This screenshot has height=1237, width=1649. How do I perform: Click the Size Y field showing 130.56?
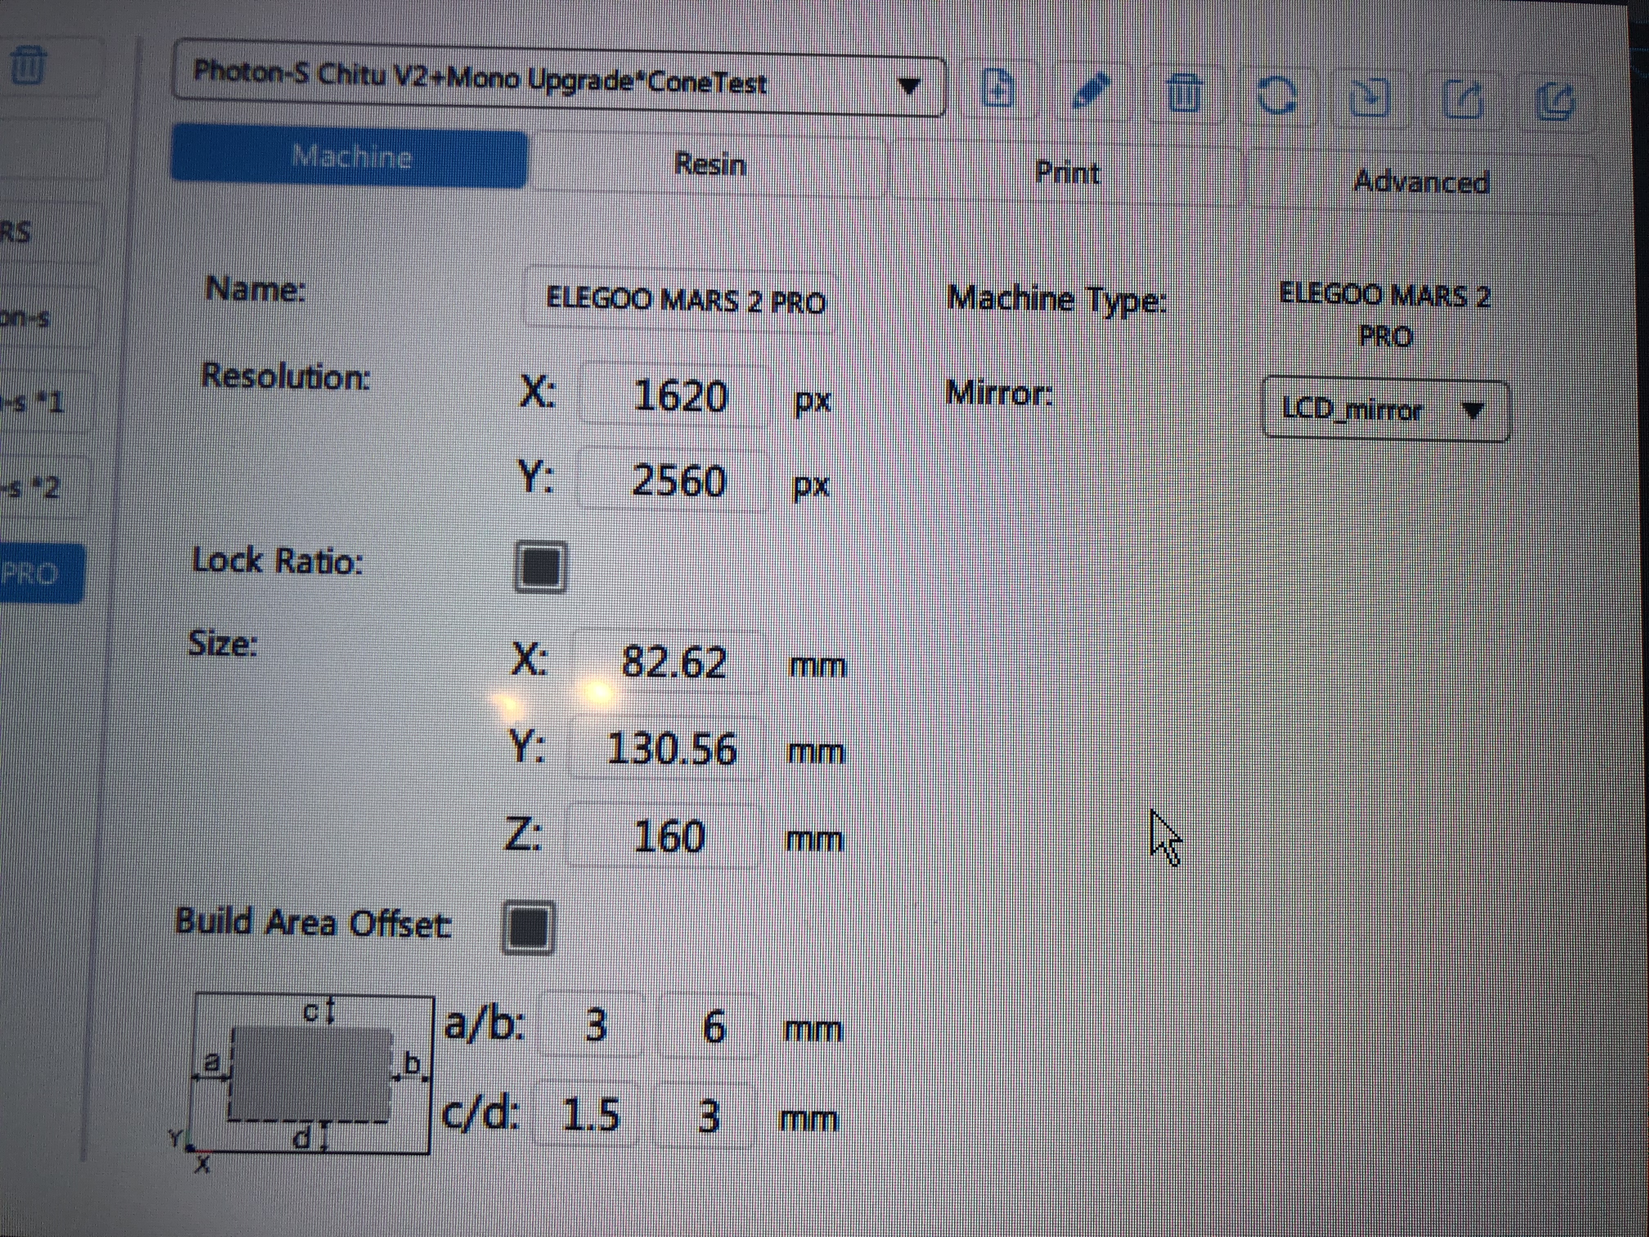point(665,749)
